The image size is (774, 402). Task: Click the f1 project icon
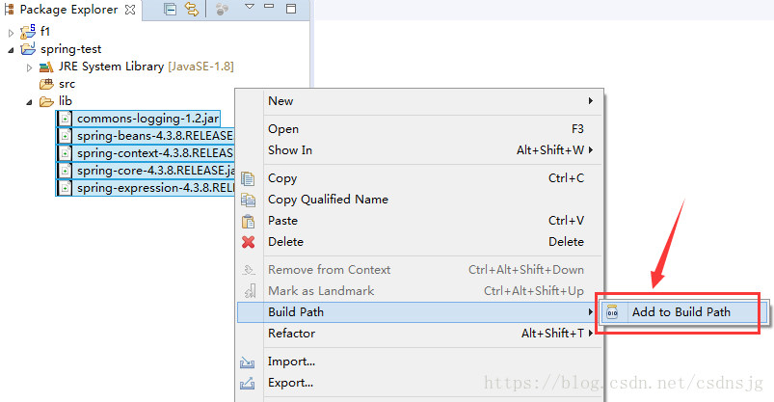(x=28, y=32)
